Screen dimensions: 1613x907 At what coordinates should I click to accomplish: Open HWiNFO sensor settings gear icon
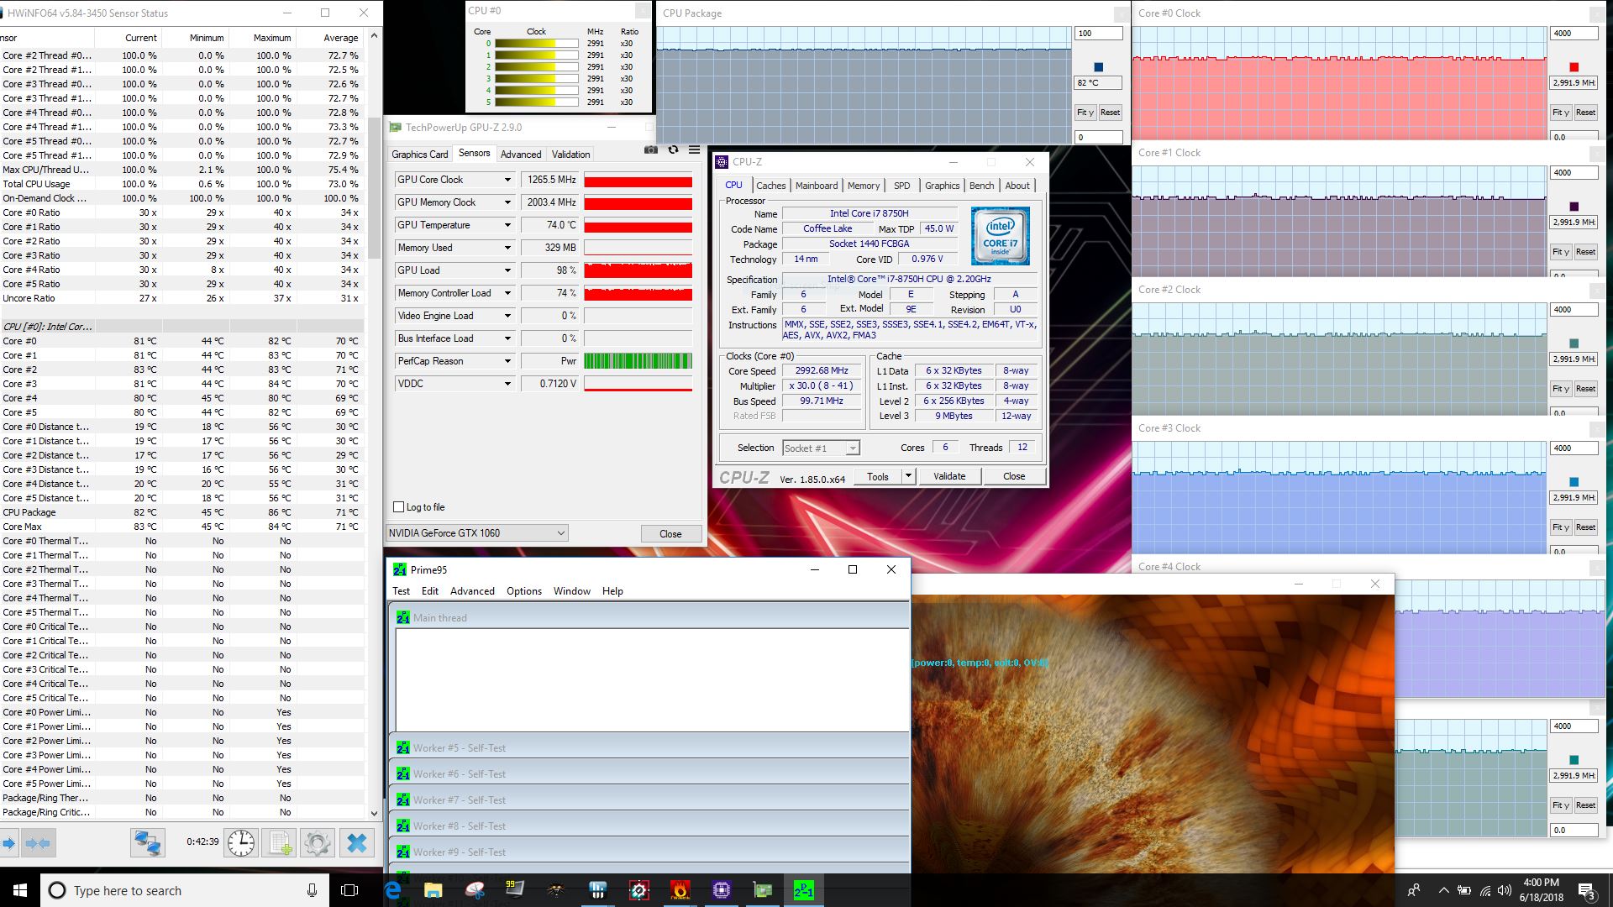(x=318, y=842)
